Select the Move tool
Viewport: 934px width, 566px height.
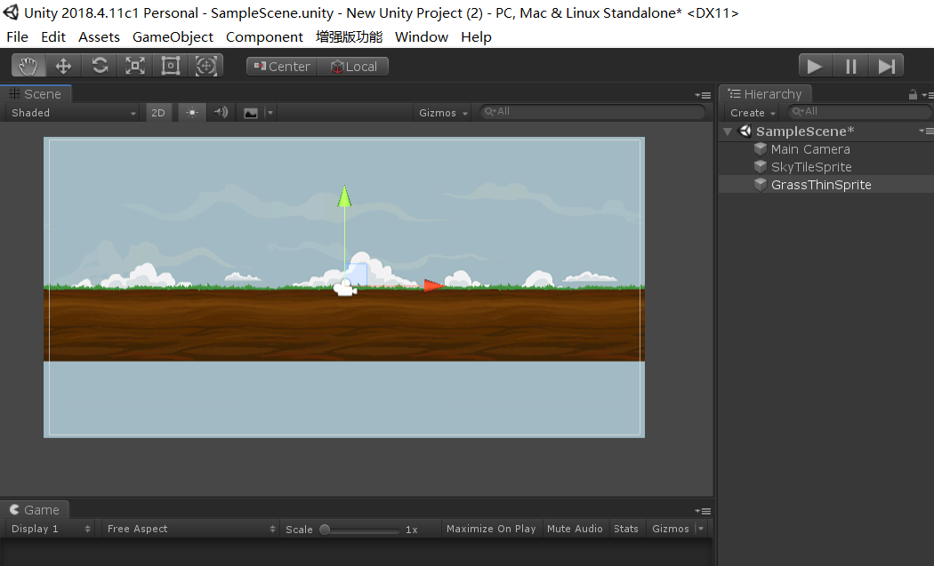tap(63, 65)
